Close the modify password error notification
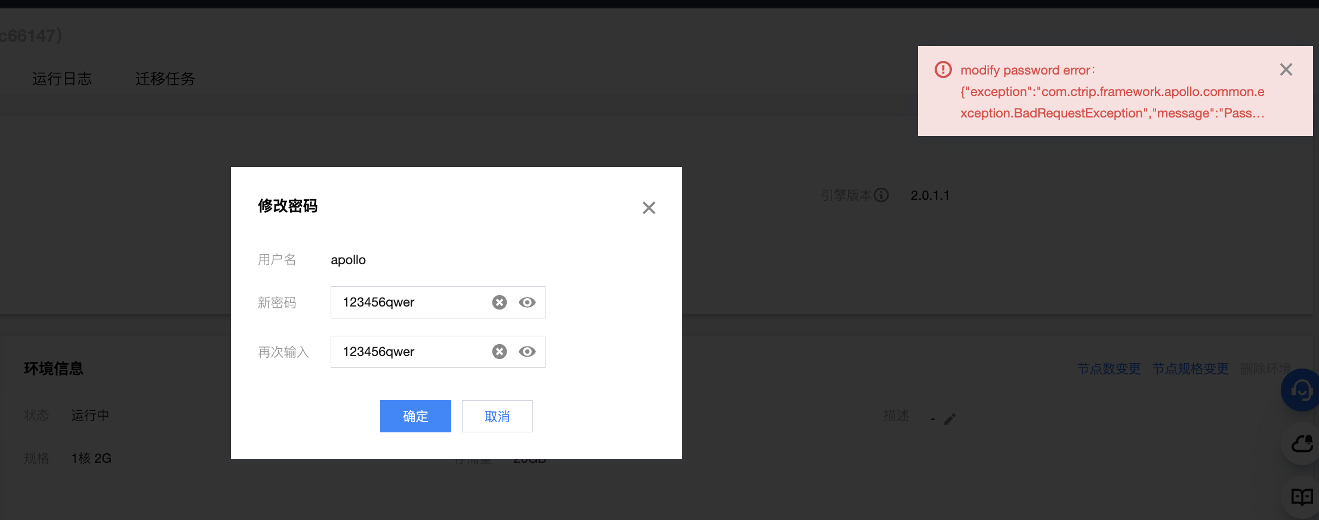Screen dimensions: 1319x520 tap(1286, 70)
